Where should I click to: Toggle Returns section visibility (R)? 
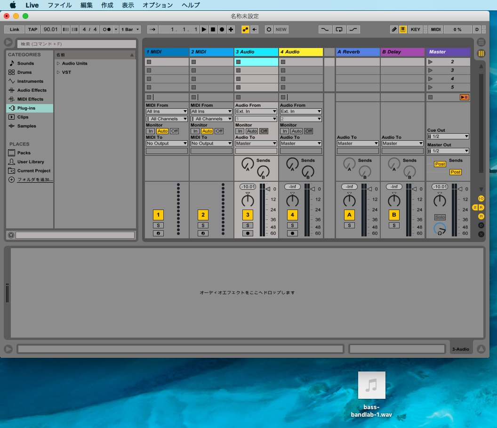pyautogui.click(x=481, y=207)
